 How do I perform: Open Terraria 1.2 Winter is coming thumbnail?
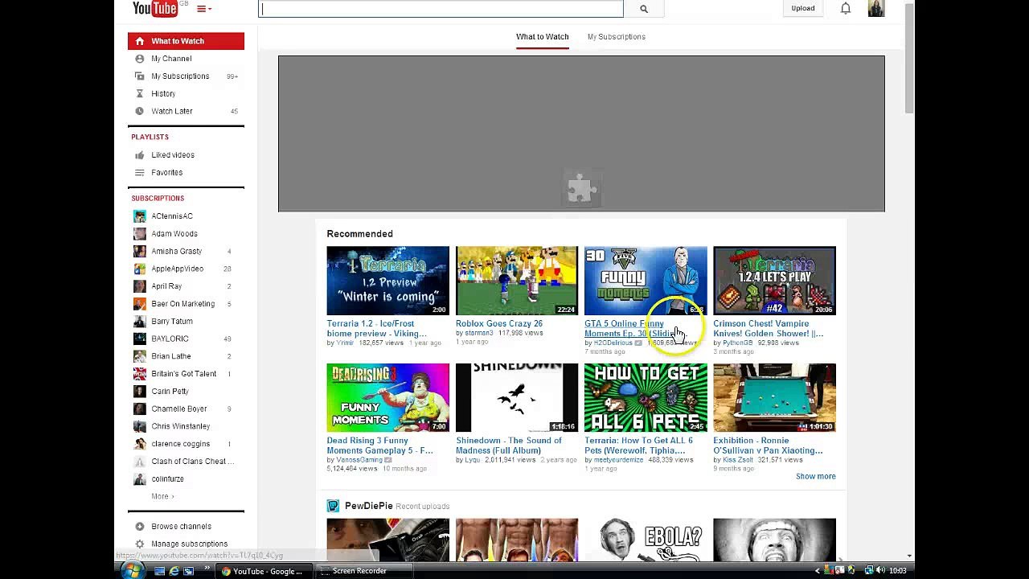(x=387, y=281)
